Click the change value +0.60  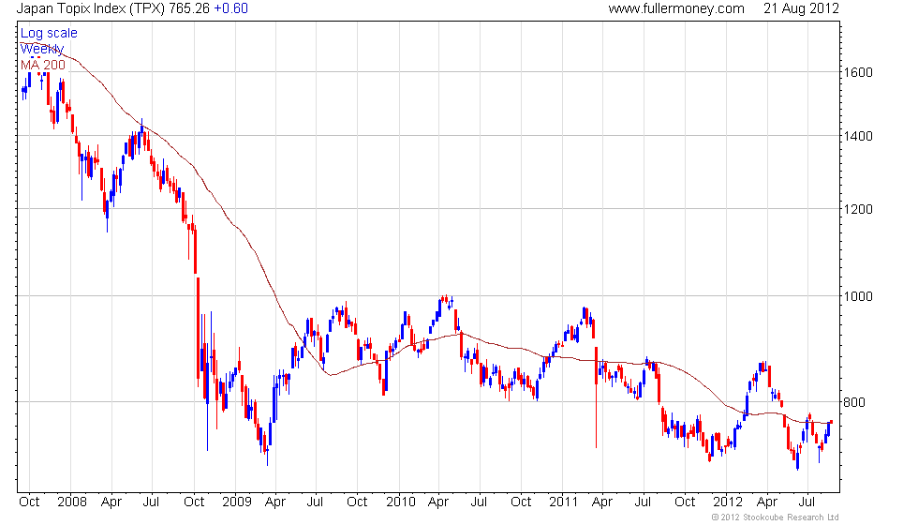click(x=230, y=8)
